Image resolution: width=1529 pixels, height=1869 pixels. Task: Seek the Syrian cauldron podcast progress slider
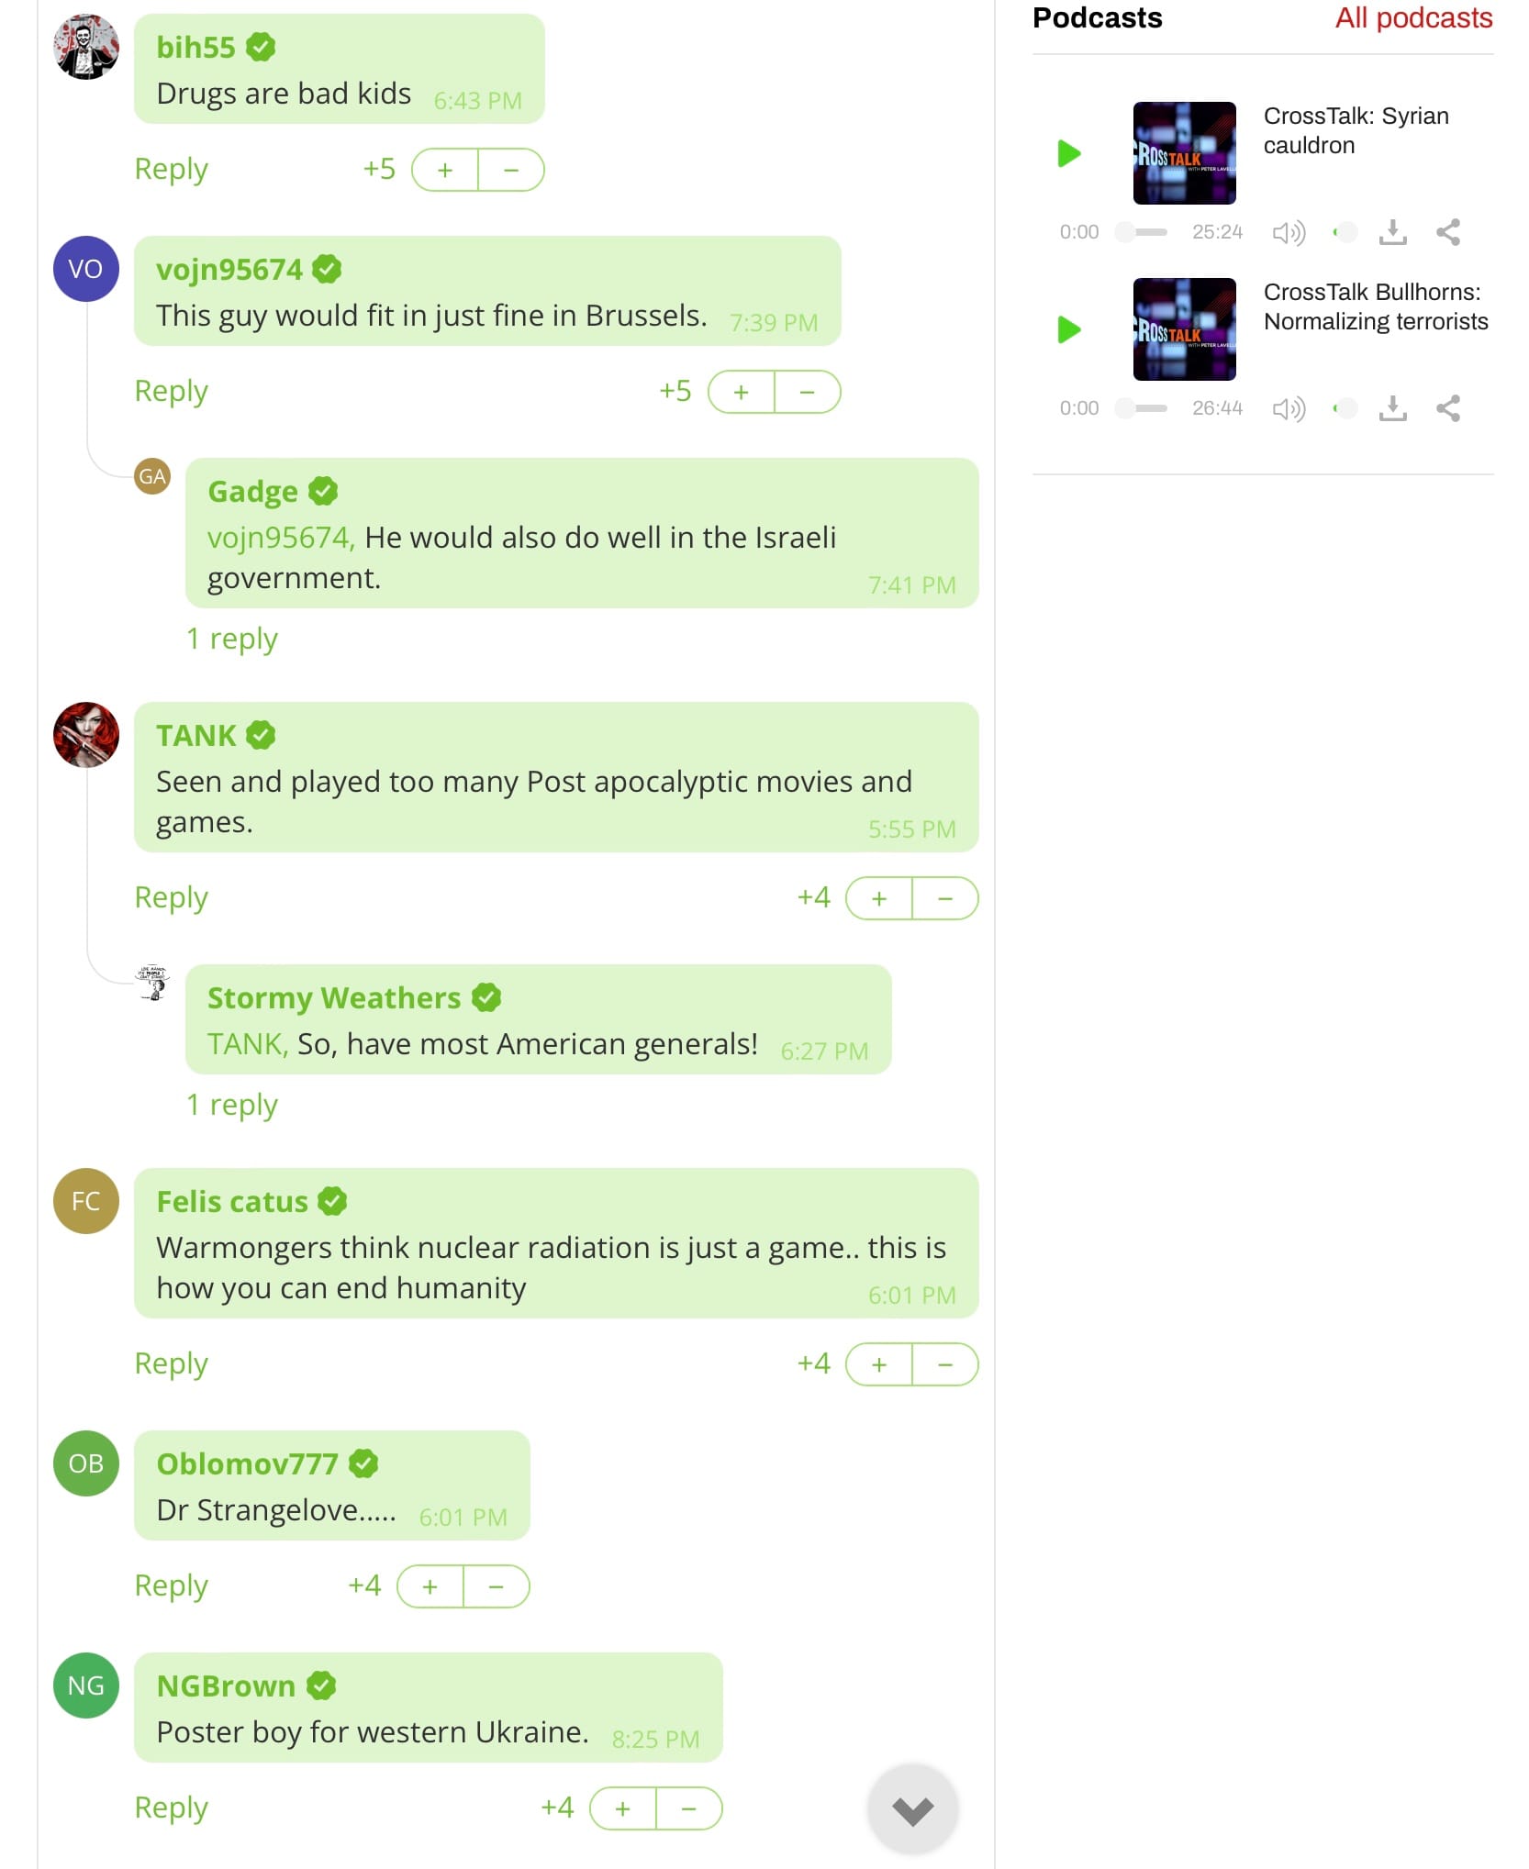tap(1141, 232)
